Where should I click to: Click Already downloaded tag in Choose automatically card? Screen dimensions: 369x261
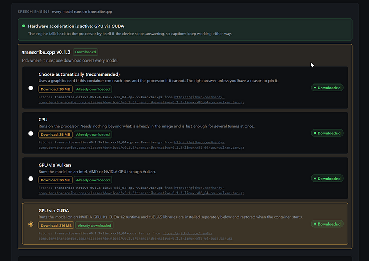[x=93, y=89]
